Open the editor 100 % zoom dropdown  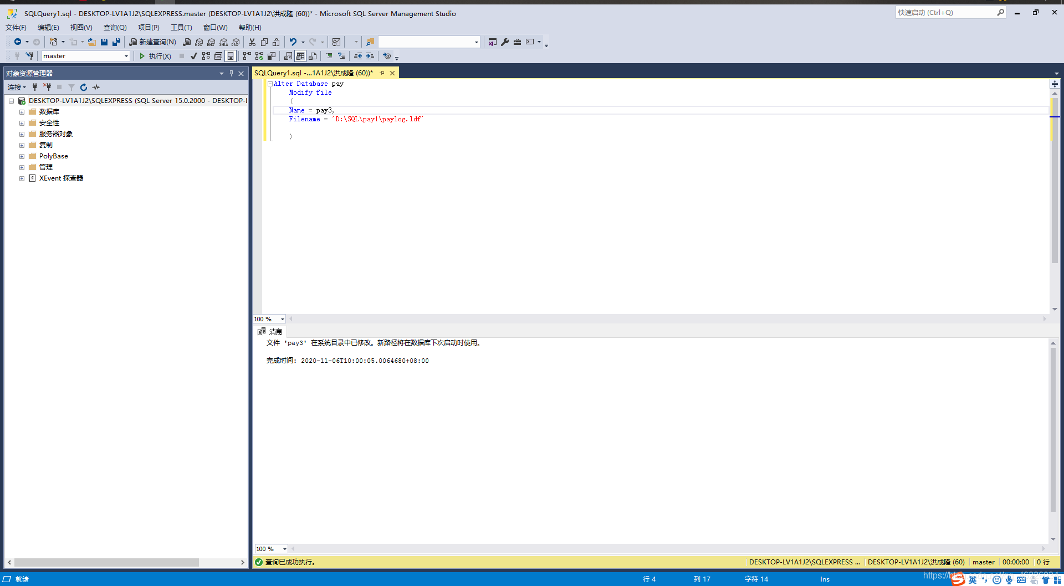pos(283,319)
